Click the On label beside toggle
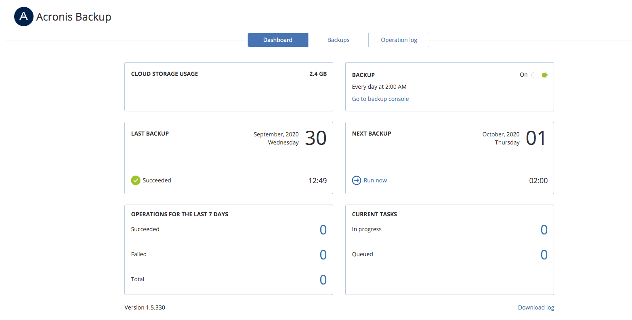632x320 pixels. point(524,75)
